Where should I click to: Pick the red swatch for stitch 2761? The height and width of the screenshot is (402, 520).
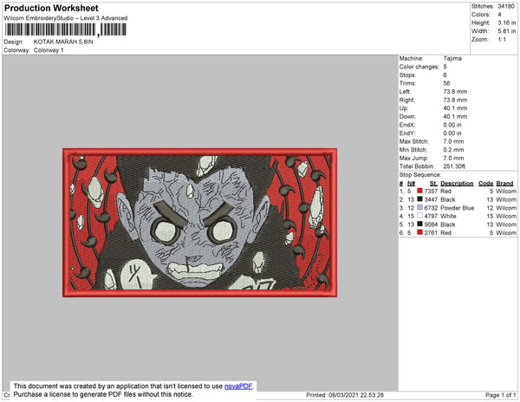[x=419, y=232]
